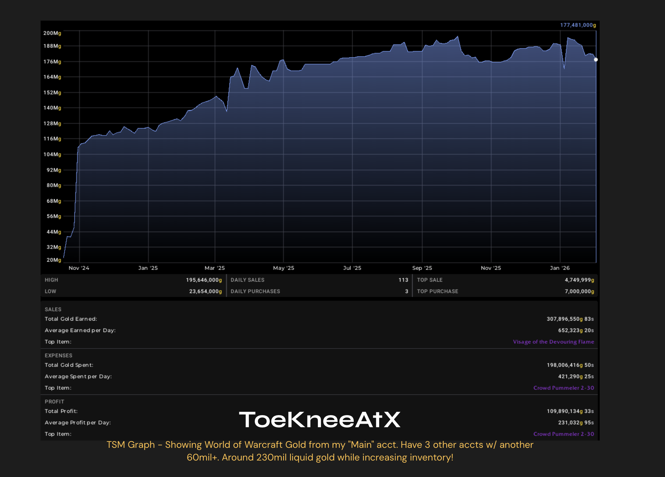Click the HIGH value 195,646,000g
This screenshot has height=477, width=665.
tap(204, 280)
